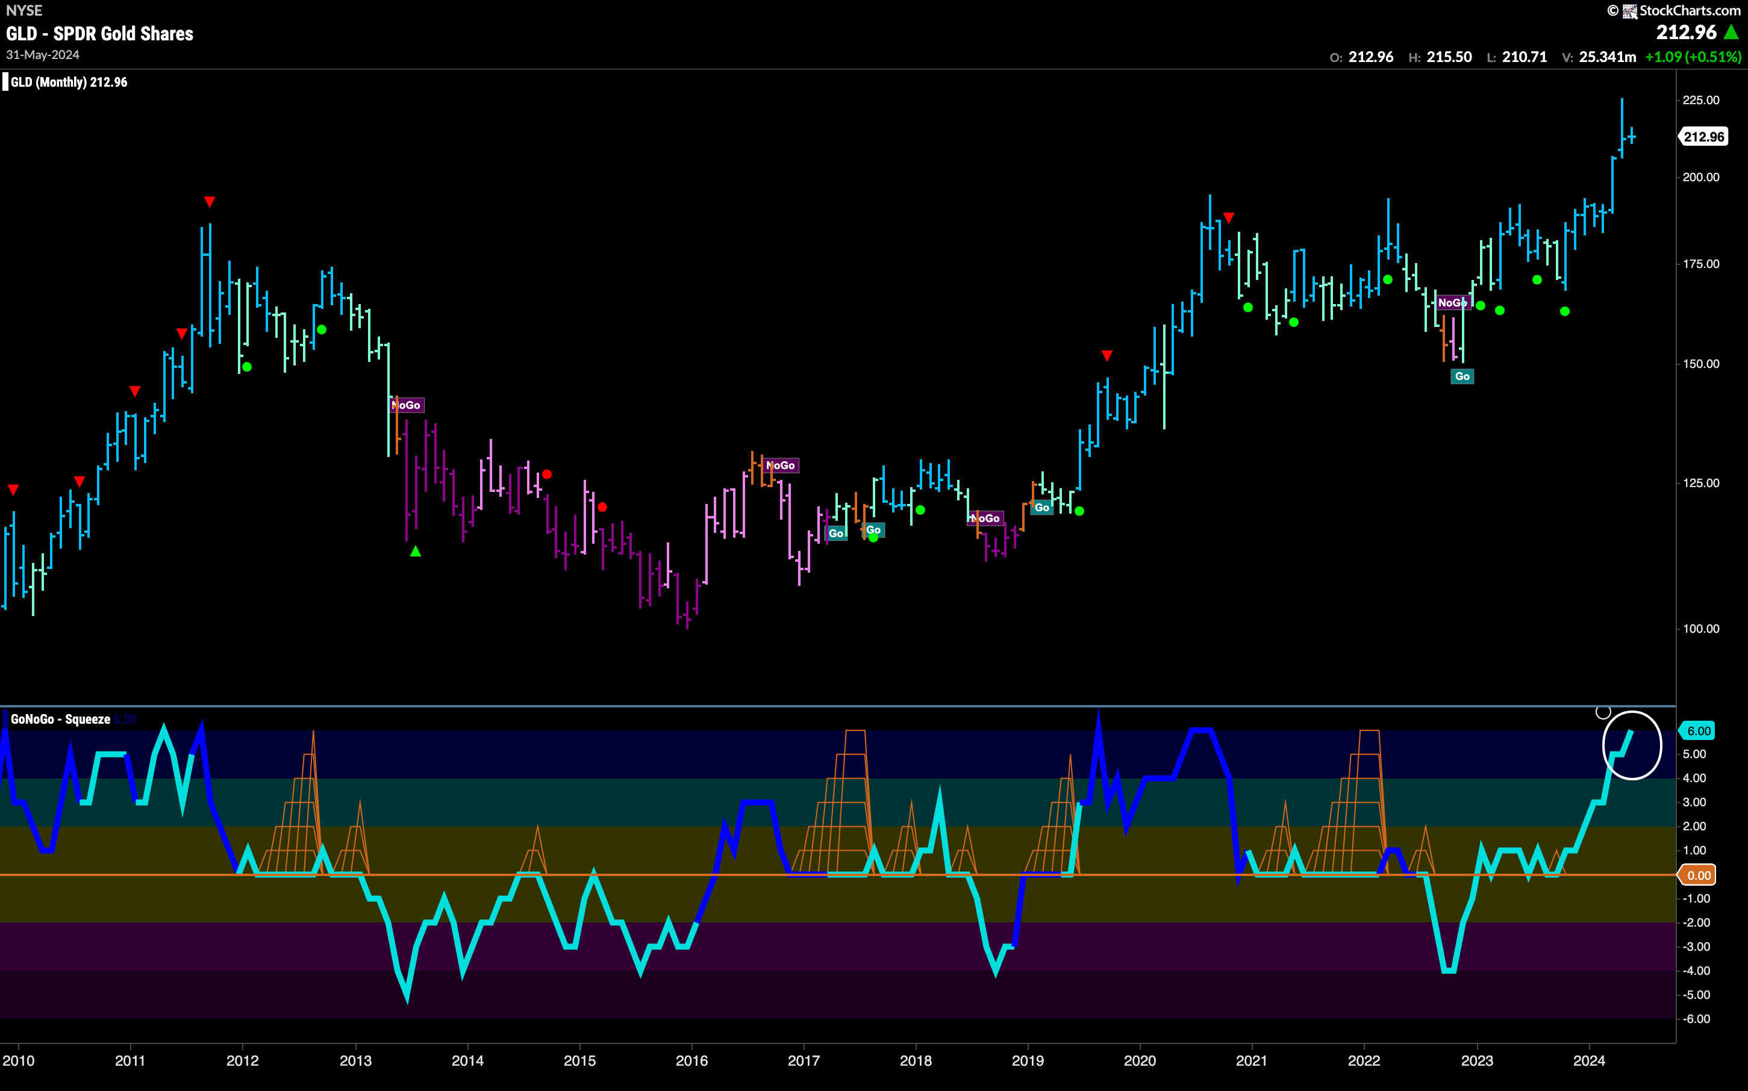Click the High value H: 215.50
The height and width of the screenshot is (1091, 1748).
1440,57
